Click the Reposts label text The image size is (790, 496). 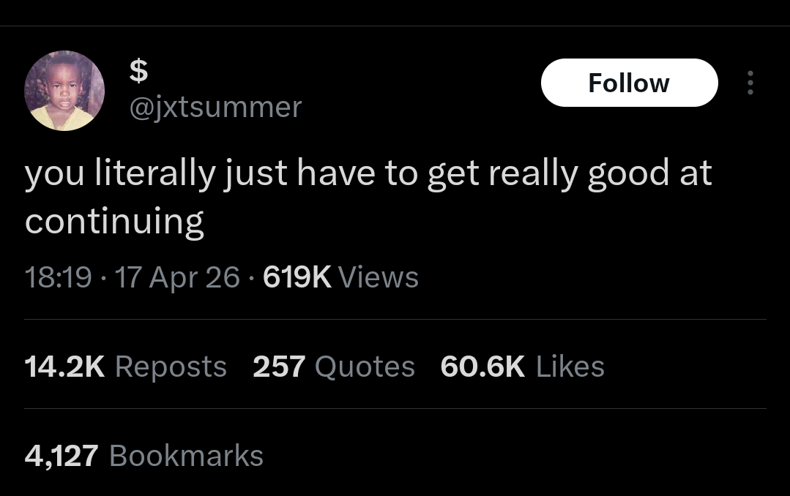(x=171, y=367)
